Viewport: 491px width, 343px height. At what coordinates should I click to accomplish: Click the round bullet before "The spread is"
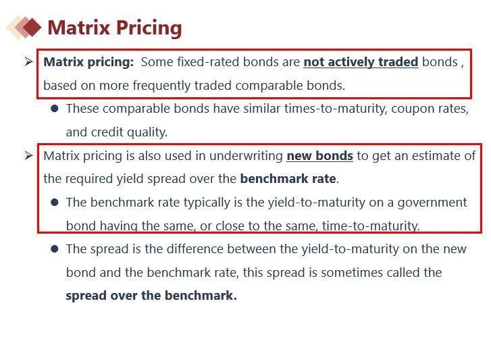[54, 249]
